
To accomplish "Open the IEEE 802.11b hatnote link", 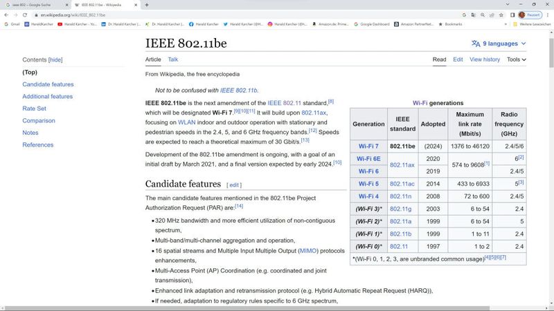I will 238,91.
